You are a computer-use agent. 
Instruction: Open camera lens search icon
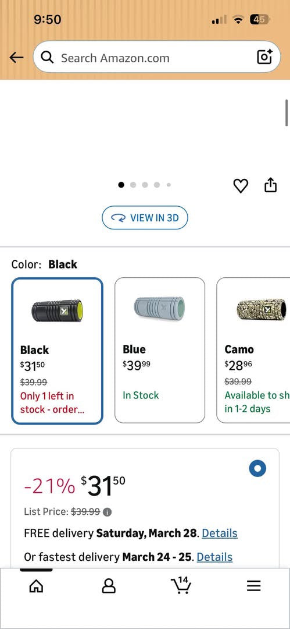point(264,57)
